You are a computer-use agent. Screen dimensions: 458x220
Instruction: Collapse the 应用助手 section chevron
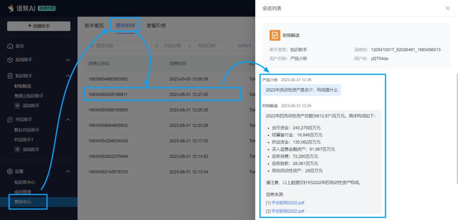[x=68, y=60]
